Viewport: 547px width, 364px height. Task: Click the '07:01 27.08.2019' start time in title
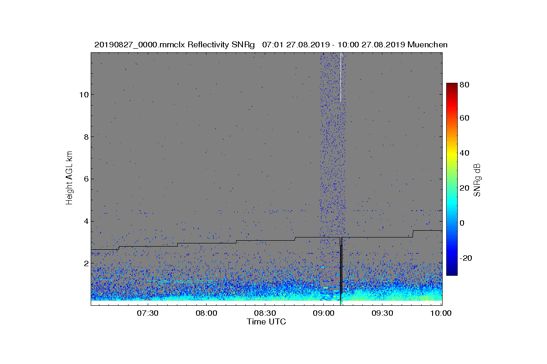296,45
